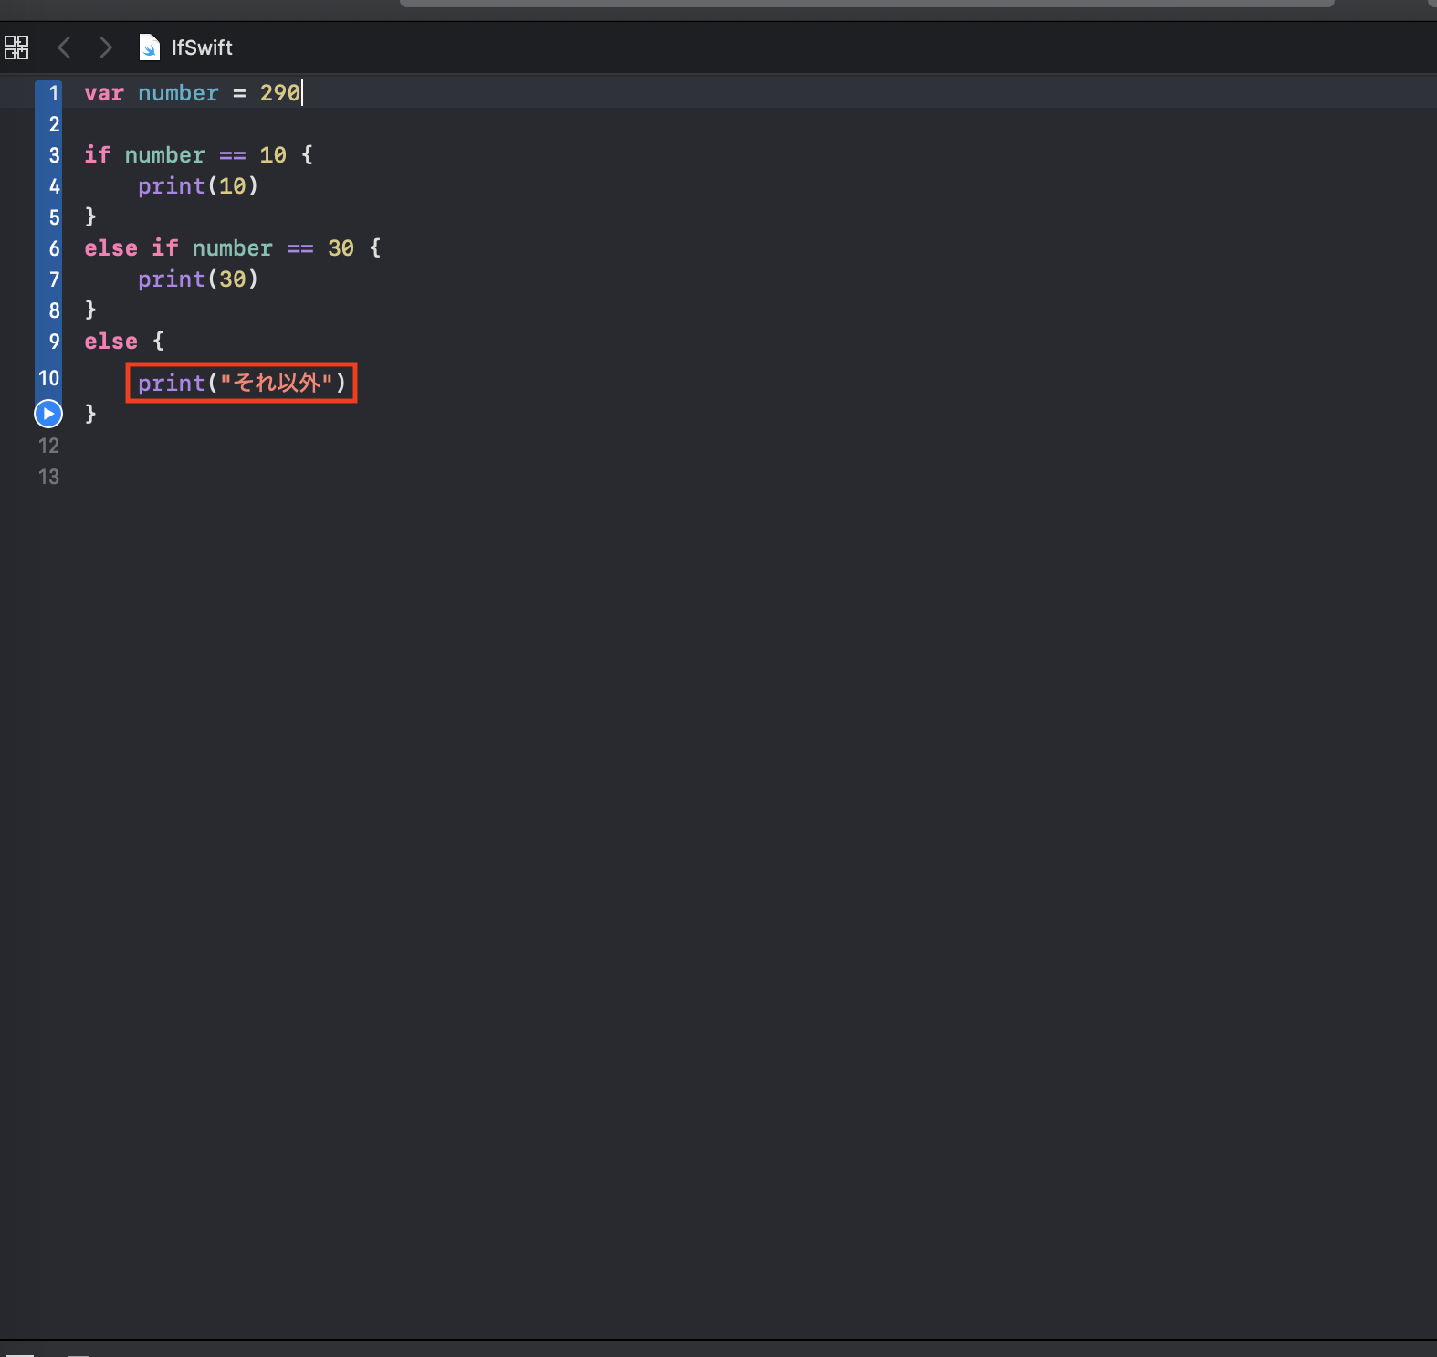Click 'else if number == 30' line

click(x=233, y=248)
